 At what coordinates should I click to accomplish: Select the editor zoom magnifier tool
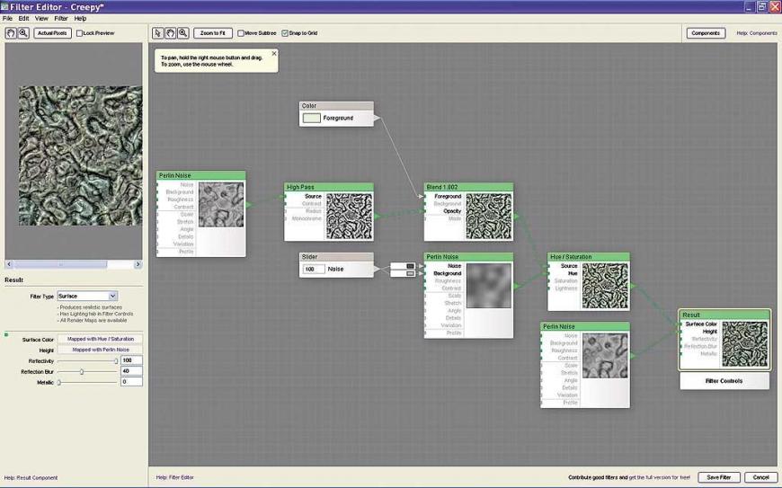coord(183,33)
